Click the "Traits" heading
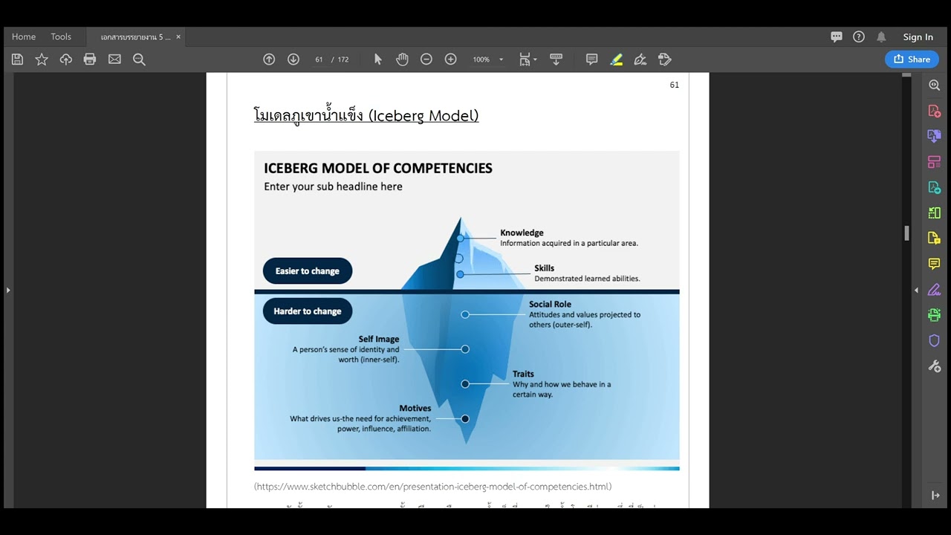The height and width of the screenshot is (535, 951). pyautogui.click(x=523, y=374)
